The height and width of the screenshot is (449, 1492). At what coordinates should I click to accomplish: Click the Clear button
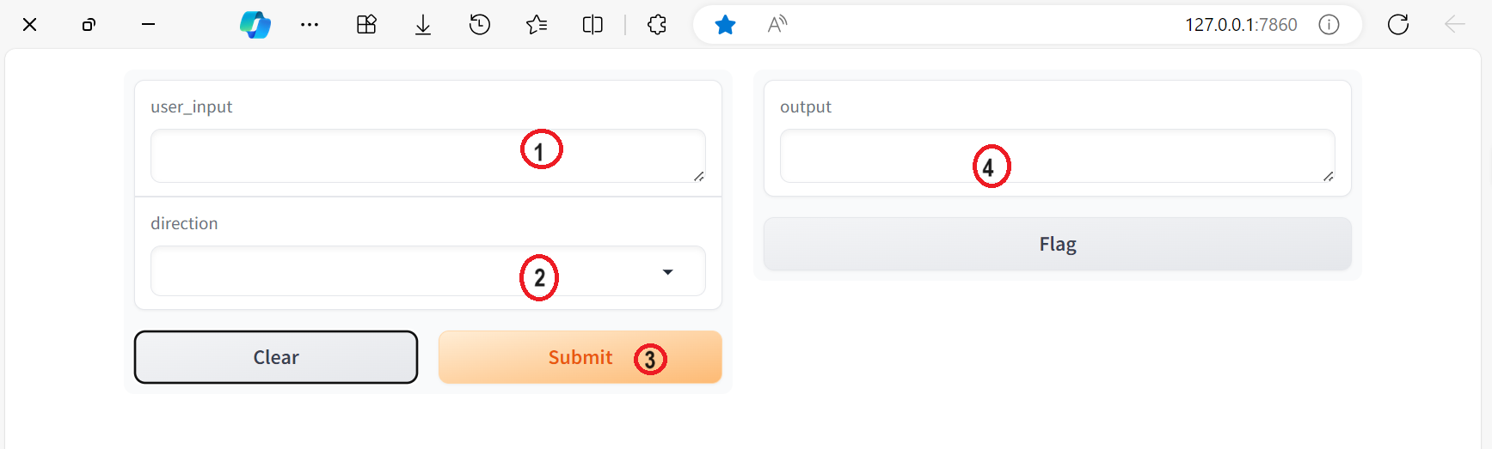click(x=276, y=357)
